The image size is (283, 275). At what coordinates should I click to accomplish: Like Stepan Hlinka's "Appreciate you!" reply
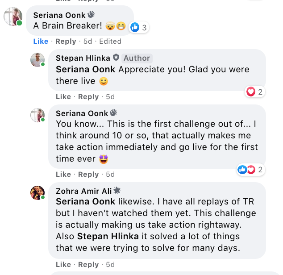pyautogui.click(x=63, y=96)
